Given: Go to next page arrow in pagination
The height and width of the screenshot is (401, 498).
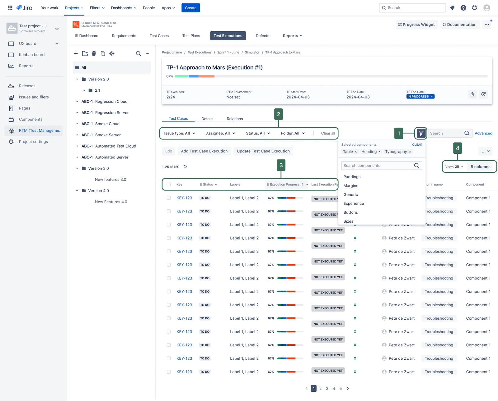Looking at the screenshot, I should [x=348, y=388].
